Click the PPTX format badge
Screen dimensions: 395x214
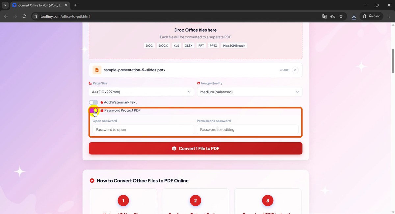[x=213, y=46]
